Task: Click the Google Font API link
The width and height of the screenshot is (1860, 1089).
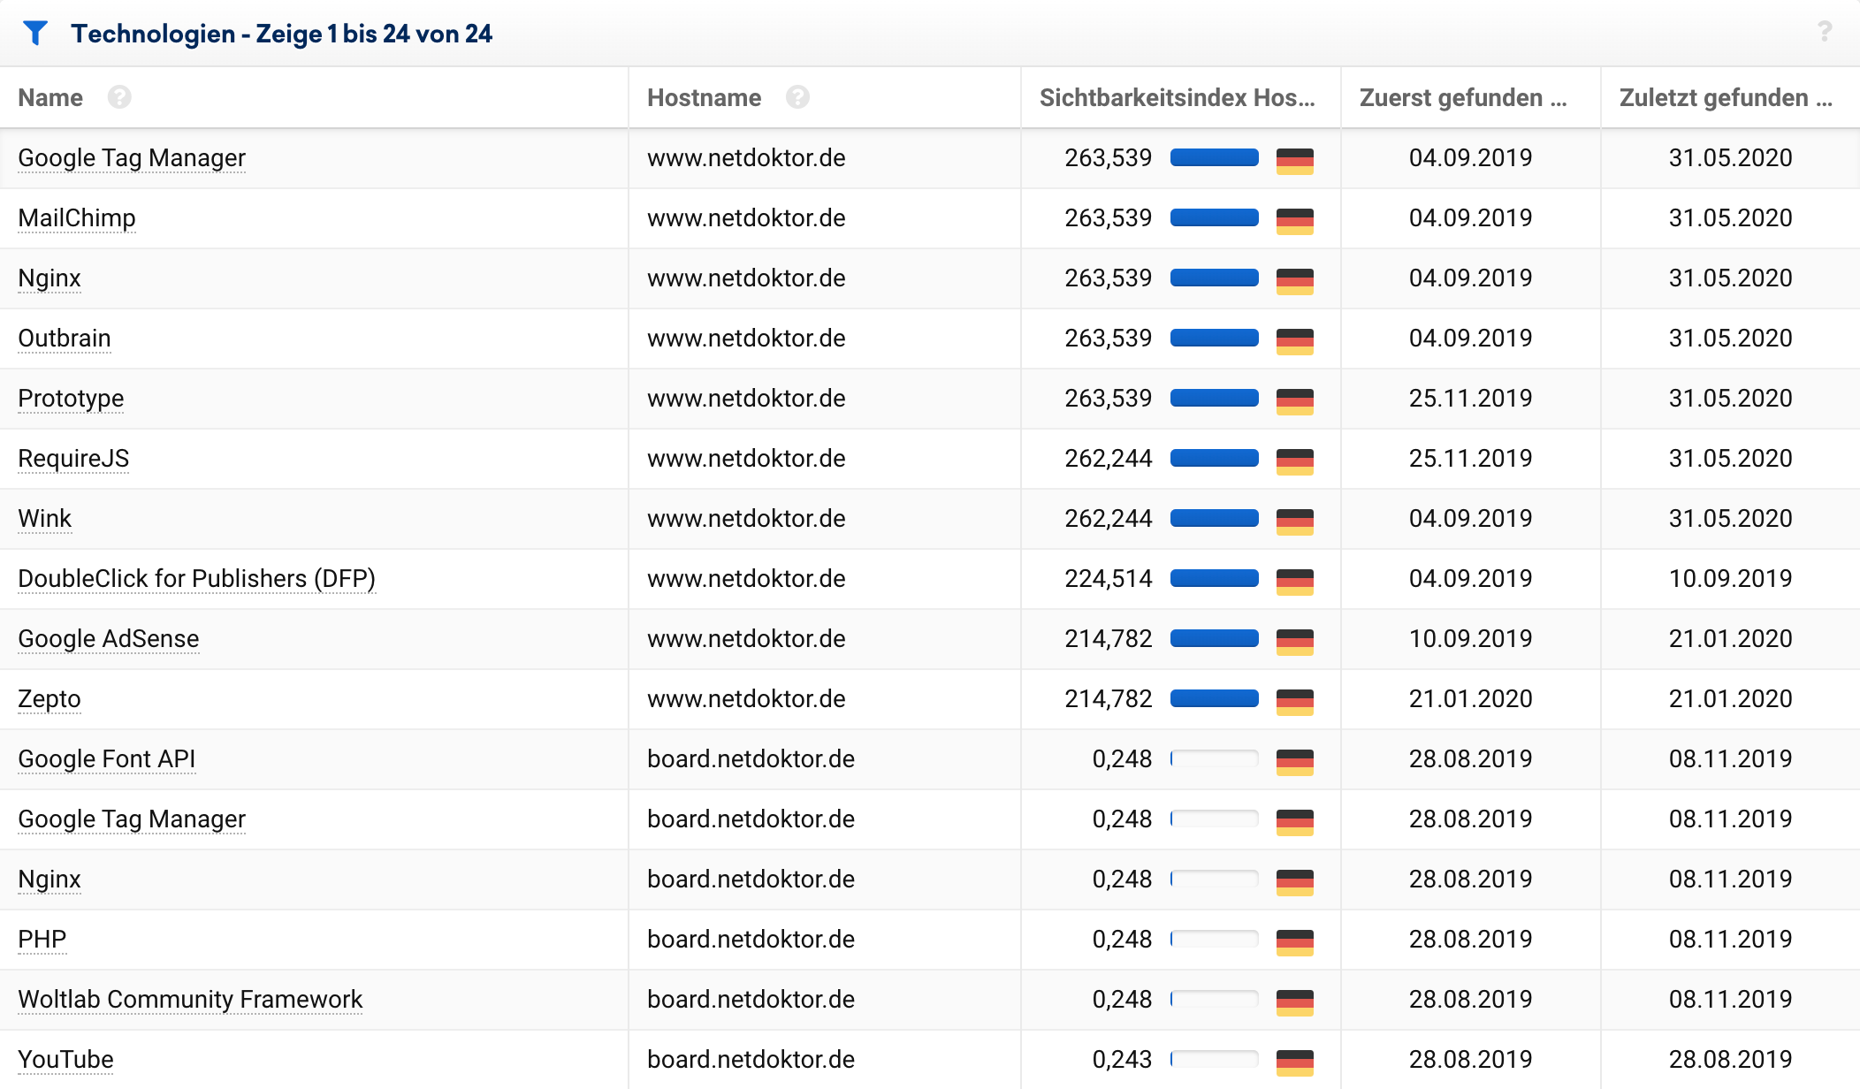Action: point(106,759)
